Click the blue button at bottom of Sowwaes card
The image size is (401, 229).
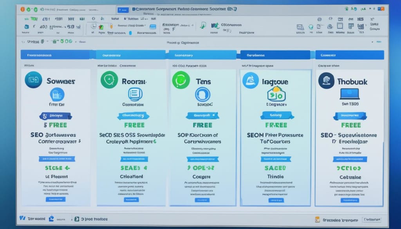56,199
